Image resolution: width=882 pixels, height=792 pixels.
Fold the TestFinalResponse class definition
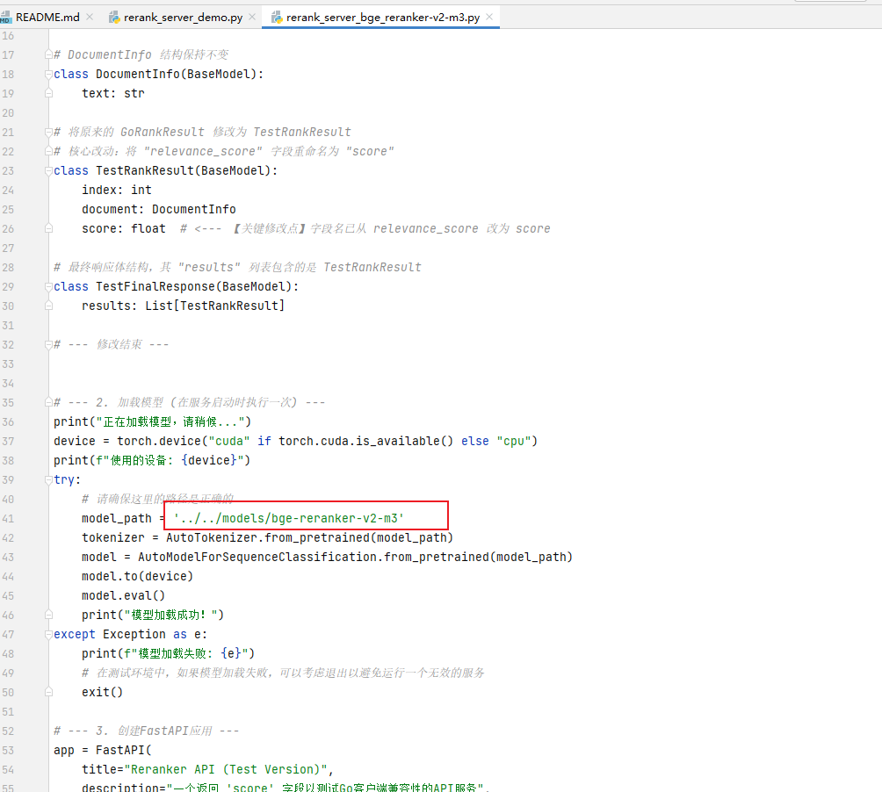tap(48, 287)
